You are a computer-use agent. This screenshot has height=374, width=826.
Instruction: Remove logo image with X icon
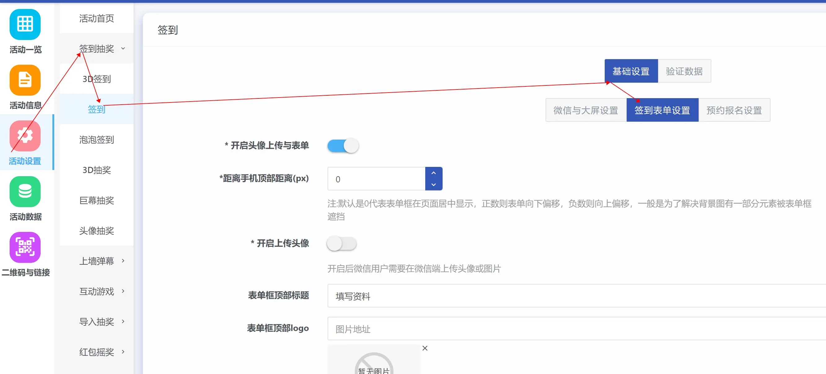[425, 348]
